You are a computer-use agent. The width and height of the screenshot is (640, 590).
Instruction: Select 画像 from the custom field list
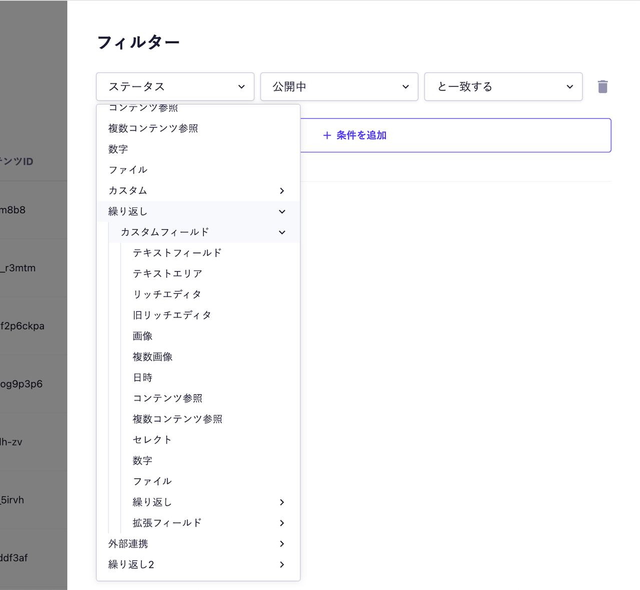[143, 336]
